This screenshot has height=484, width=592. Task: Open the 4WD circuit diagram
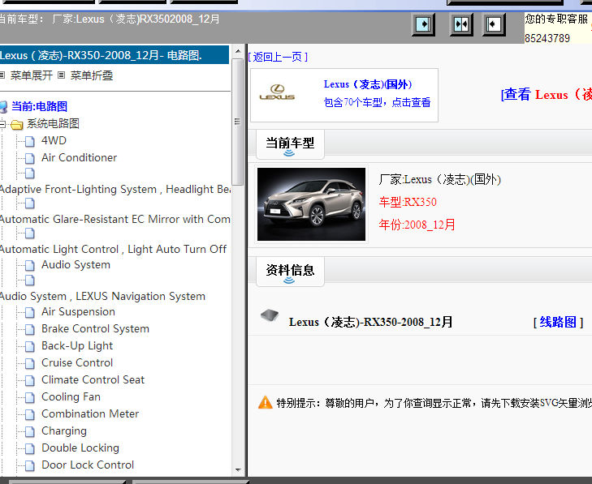[54, 140]
